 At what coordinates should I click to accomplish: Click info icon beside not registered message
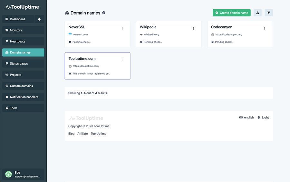click(70, 74)
